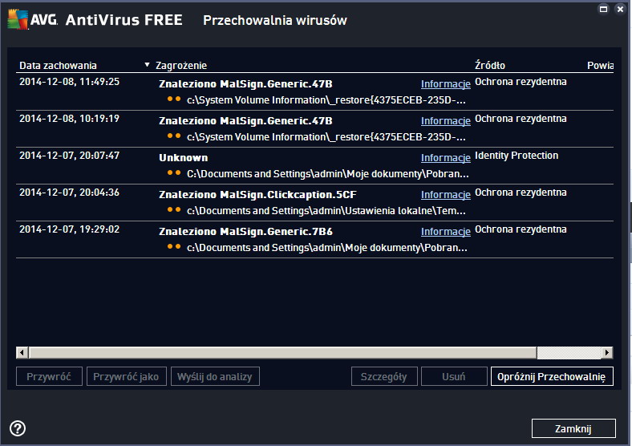Select date 2014-12-07, 20:04:36
This screenshot has height=446, width=632.
[x=69, y=193]
